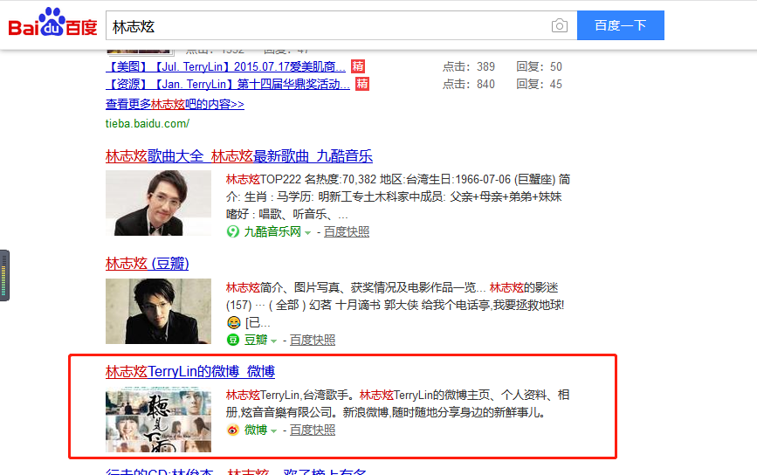757x475 pixels.
Task: Click the side panel handle at left edge
Action: tap(4, 276)
